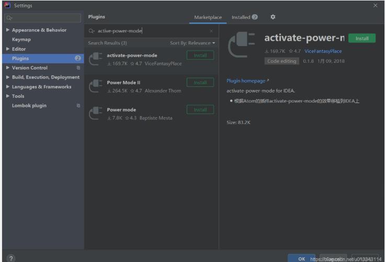Expand Build, Execution, Deployment section
This screenshot has width=385, height=262.
[8, 77]
